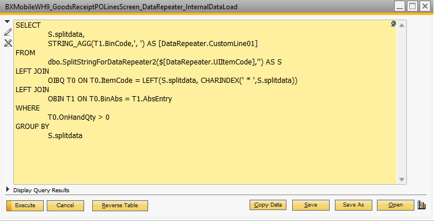Click the GROUP BY keyword in editor
The width and height of the screenshot is (434, 221).
(32, 127)
